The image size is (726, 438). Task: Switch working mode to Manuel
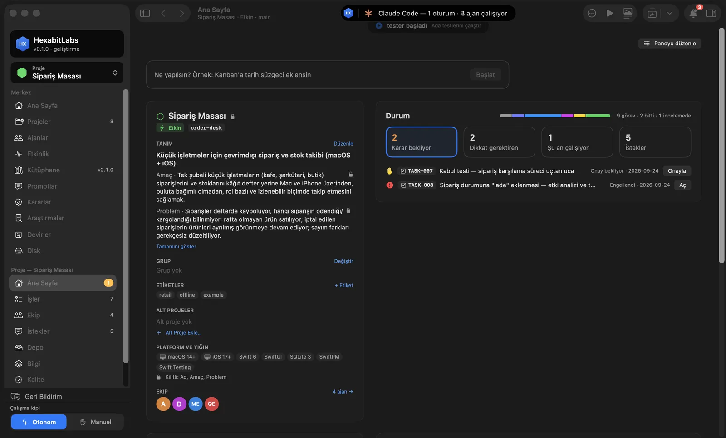tap(96, 422)
